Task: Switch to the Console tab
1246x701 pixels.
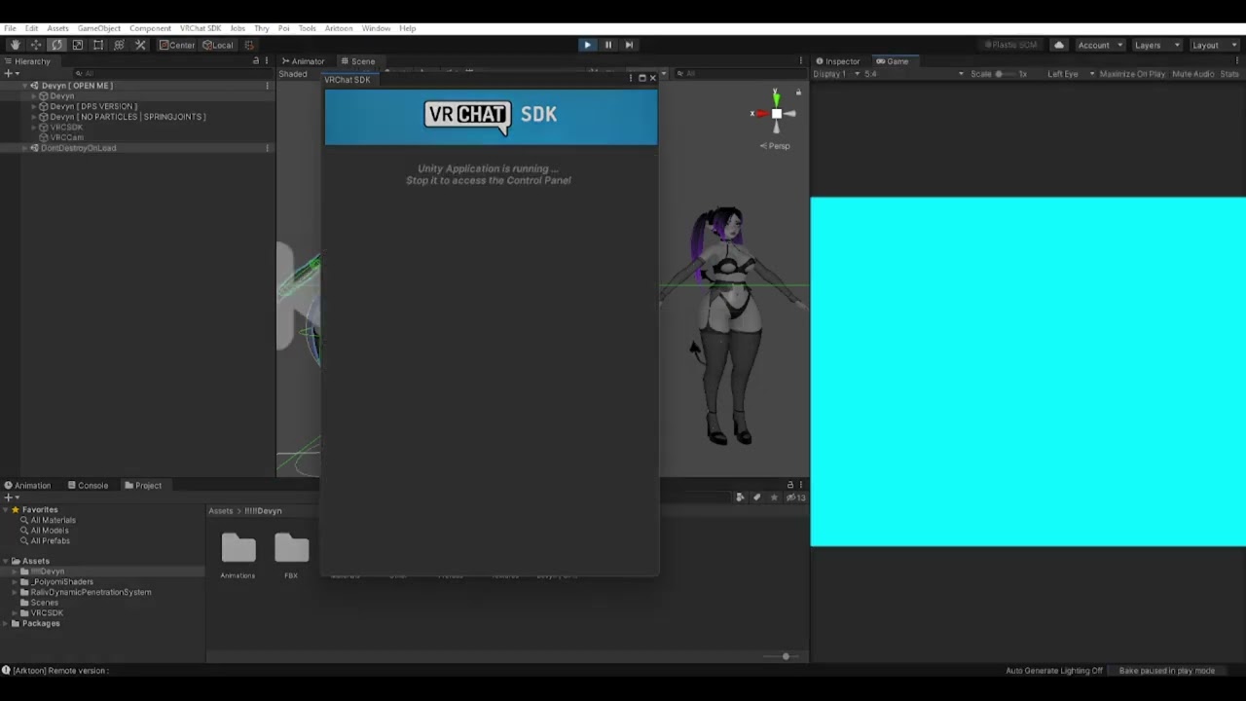Action: point(88,485)
